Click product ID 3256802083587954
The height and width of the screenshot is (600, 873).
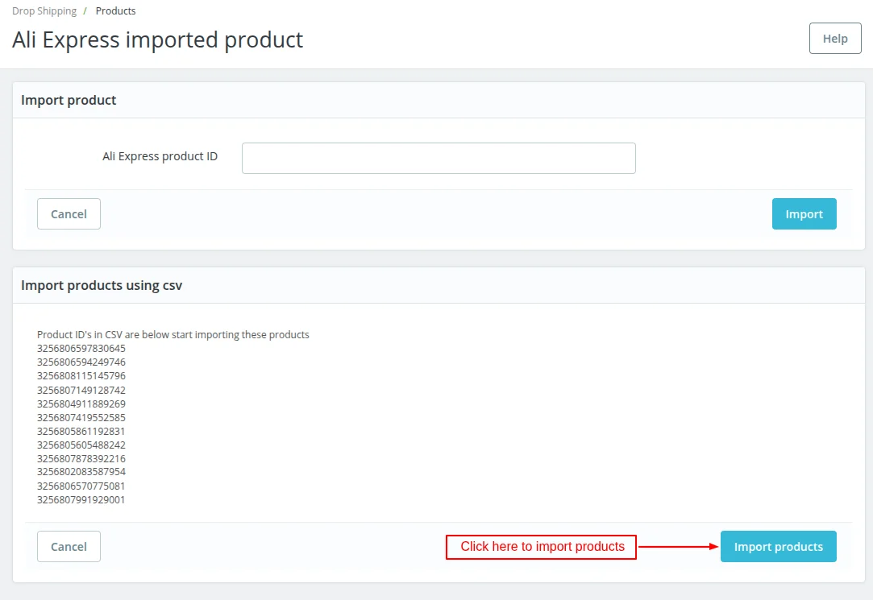[x=81, y=472]
